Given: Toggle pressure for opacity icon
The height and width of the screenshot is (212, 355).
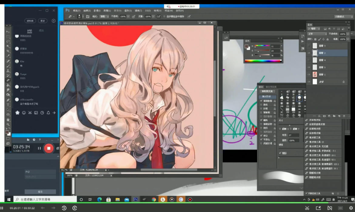Looking at the screenshot, I should coord(134,16).
